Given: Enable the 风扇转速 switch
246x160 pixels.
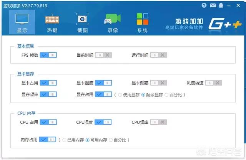Looking at the screenshot, I should point(214,83).
